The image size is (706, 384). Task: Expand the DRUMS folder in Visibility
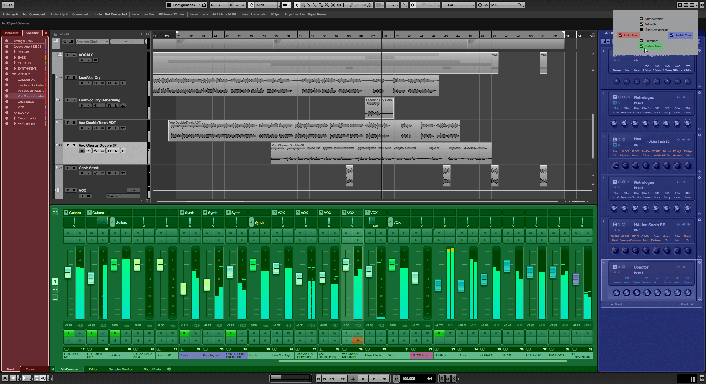click(x=15, y=52)
